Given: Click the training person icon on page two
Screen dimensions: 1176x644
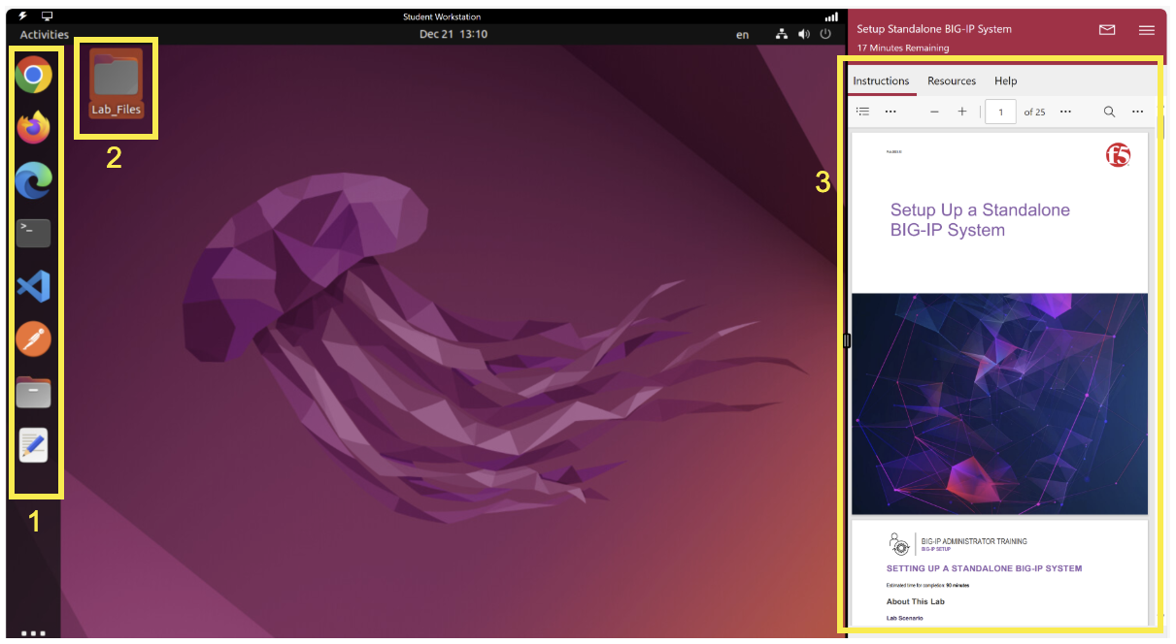Looking at the screenshot, I should click(x=899, y=543).
